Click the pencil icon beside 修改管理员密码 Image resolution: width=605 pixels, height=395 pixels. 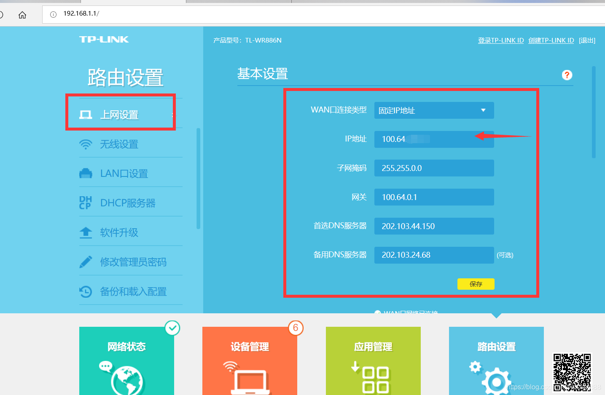coord(86,262)
